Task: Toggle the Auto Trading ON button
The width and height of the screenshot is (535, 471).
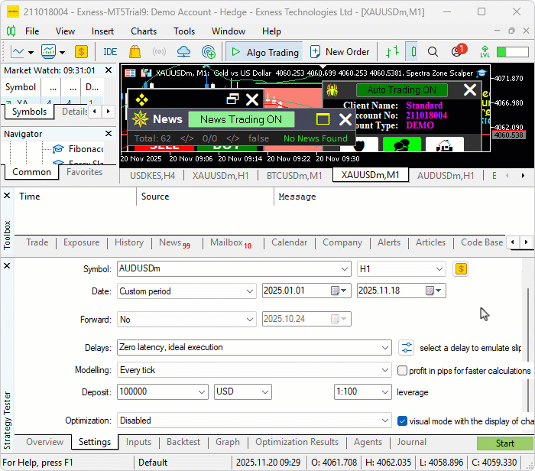Action: (402, 90)
